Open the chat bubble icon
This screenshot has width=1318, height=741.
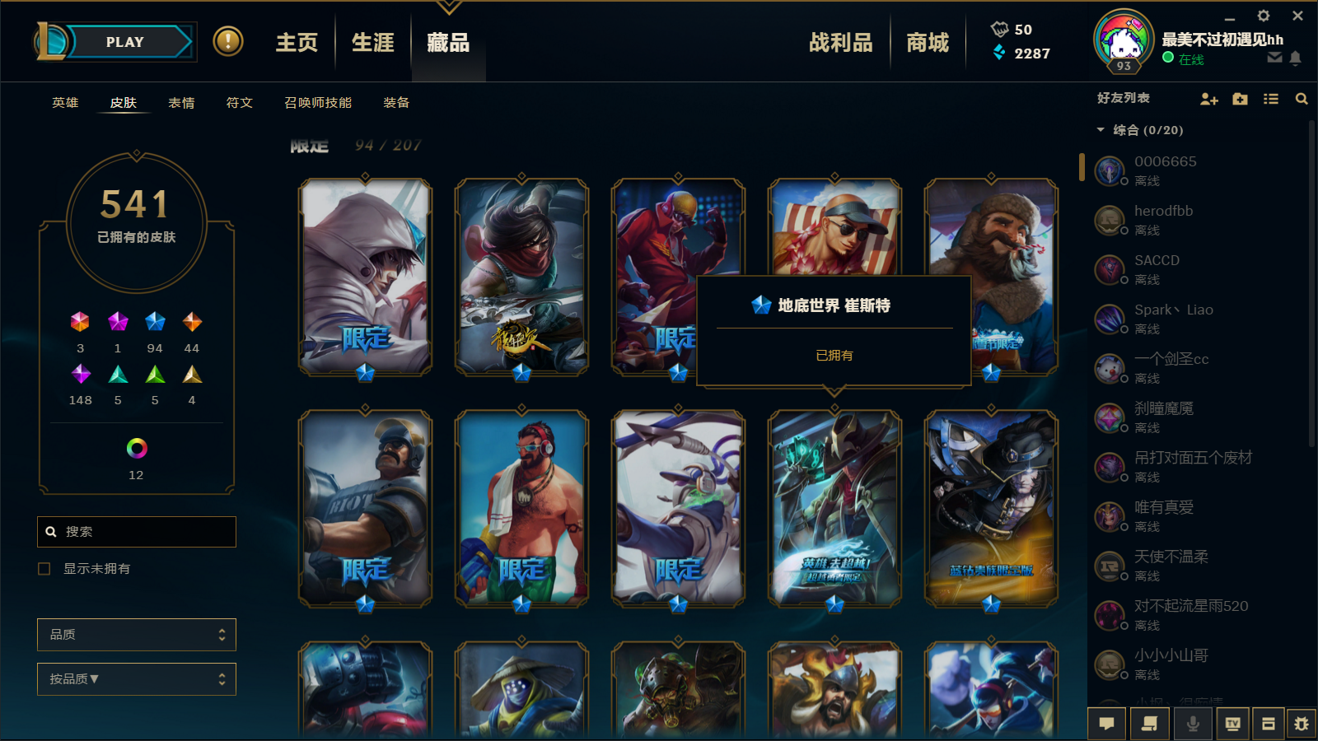point(1107,724)
